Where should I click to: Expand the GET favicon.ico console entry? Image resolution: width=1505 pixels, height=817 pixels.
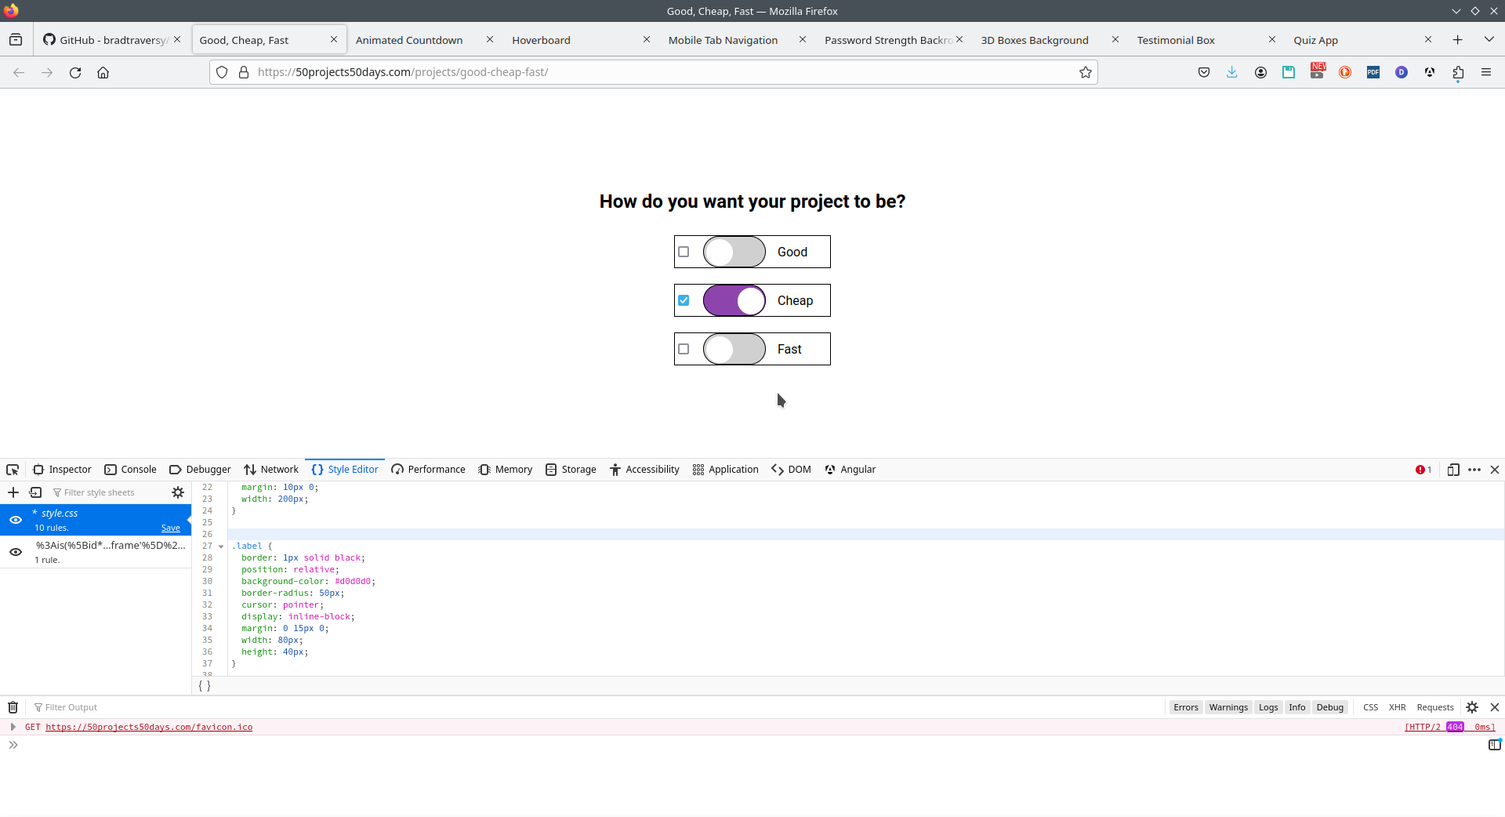pyautogui.click(x=13, y=727)
